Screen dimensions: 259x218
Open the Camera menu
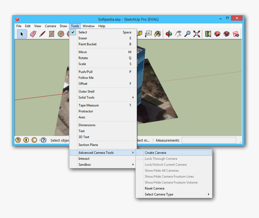coord(50,26)
